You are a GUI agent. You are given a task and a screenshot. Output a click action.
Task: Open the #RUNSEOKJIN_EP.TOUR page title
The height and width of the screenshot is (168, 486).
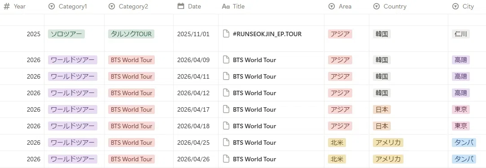tap(267, 34)
